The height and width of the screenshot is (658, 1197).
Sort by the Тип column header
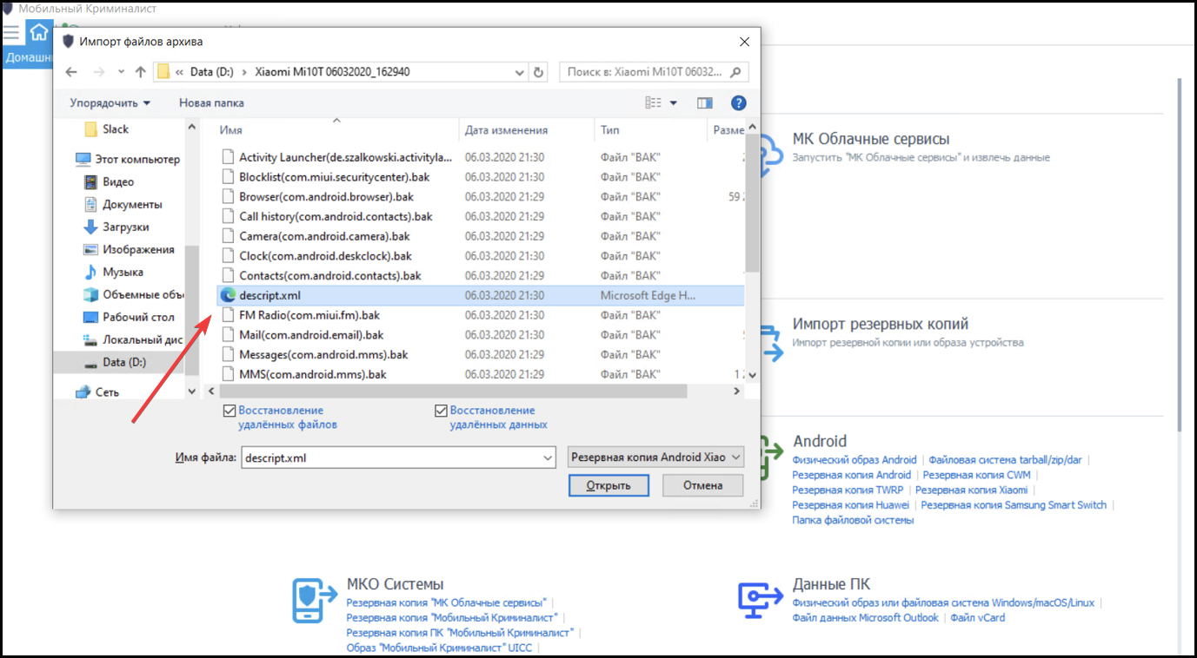(651, 130)
